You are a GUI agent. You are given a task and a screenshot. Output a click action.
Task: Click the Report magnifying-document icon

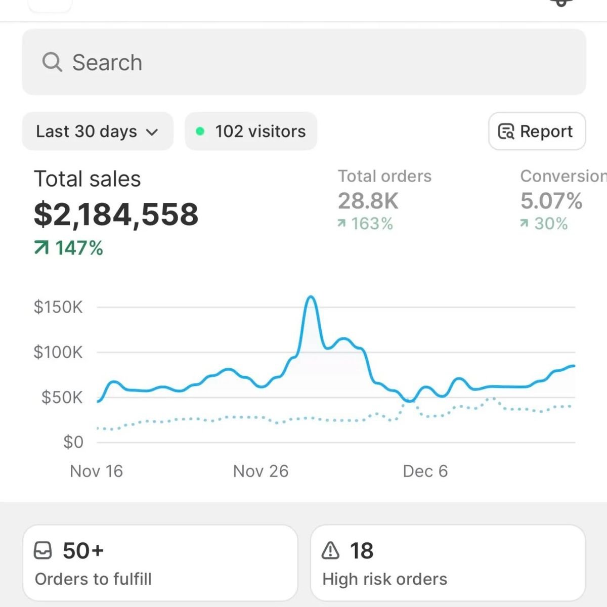coord(505,132)
